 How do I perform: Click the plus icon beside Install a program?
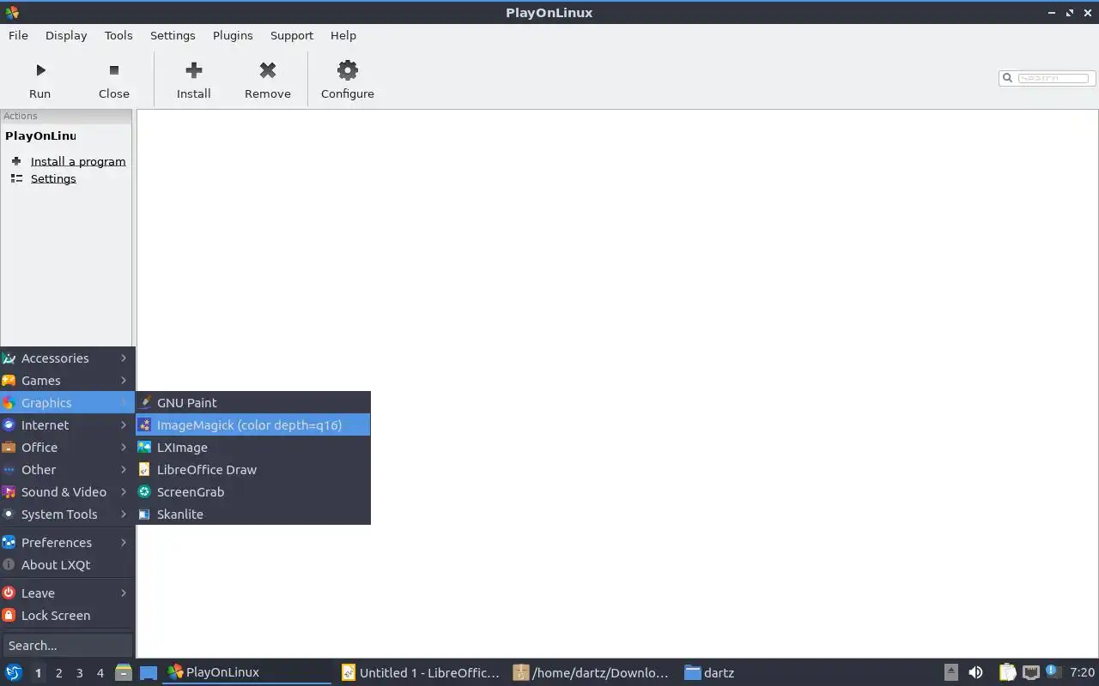[16, 161]
